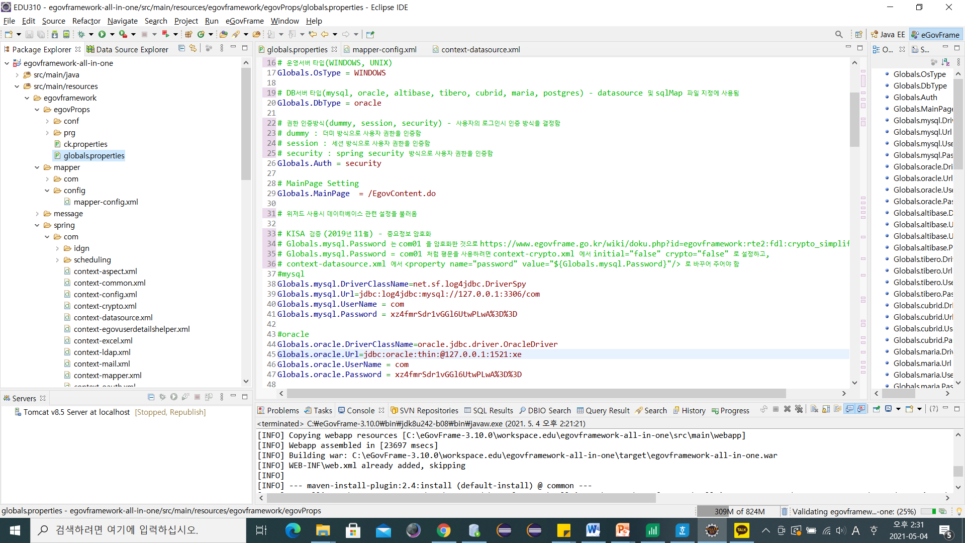This screenshot has width=965, height=543.
Task: Expand the conf folder
Action: [x=47, y=121]
